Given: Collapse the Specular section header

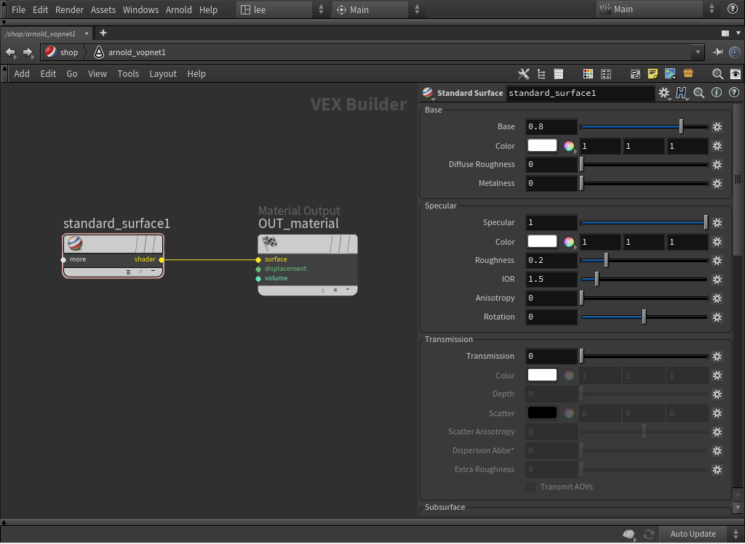Looking at the screenshot, I should 440,206.
